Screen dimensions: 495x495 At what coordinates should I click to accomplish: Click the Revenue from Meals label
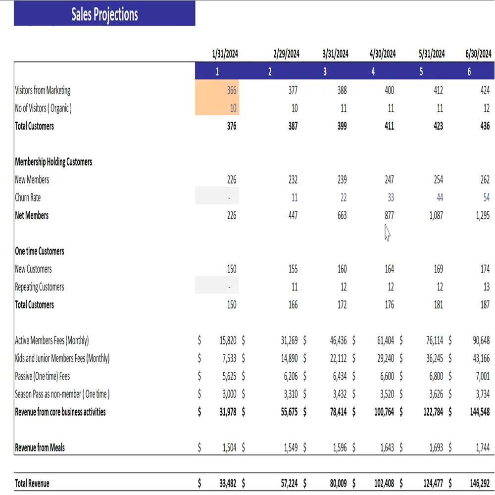pos(40,447)
